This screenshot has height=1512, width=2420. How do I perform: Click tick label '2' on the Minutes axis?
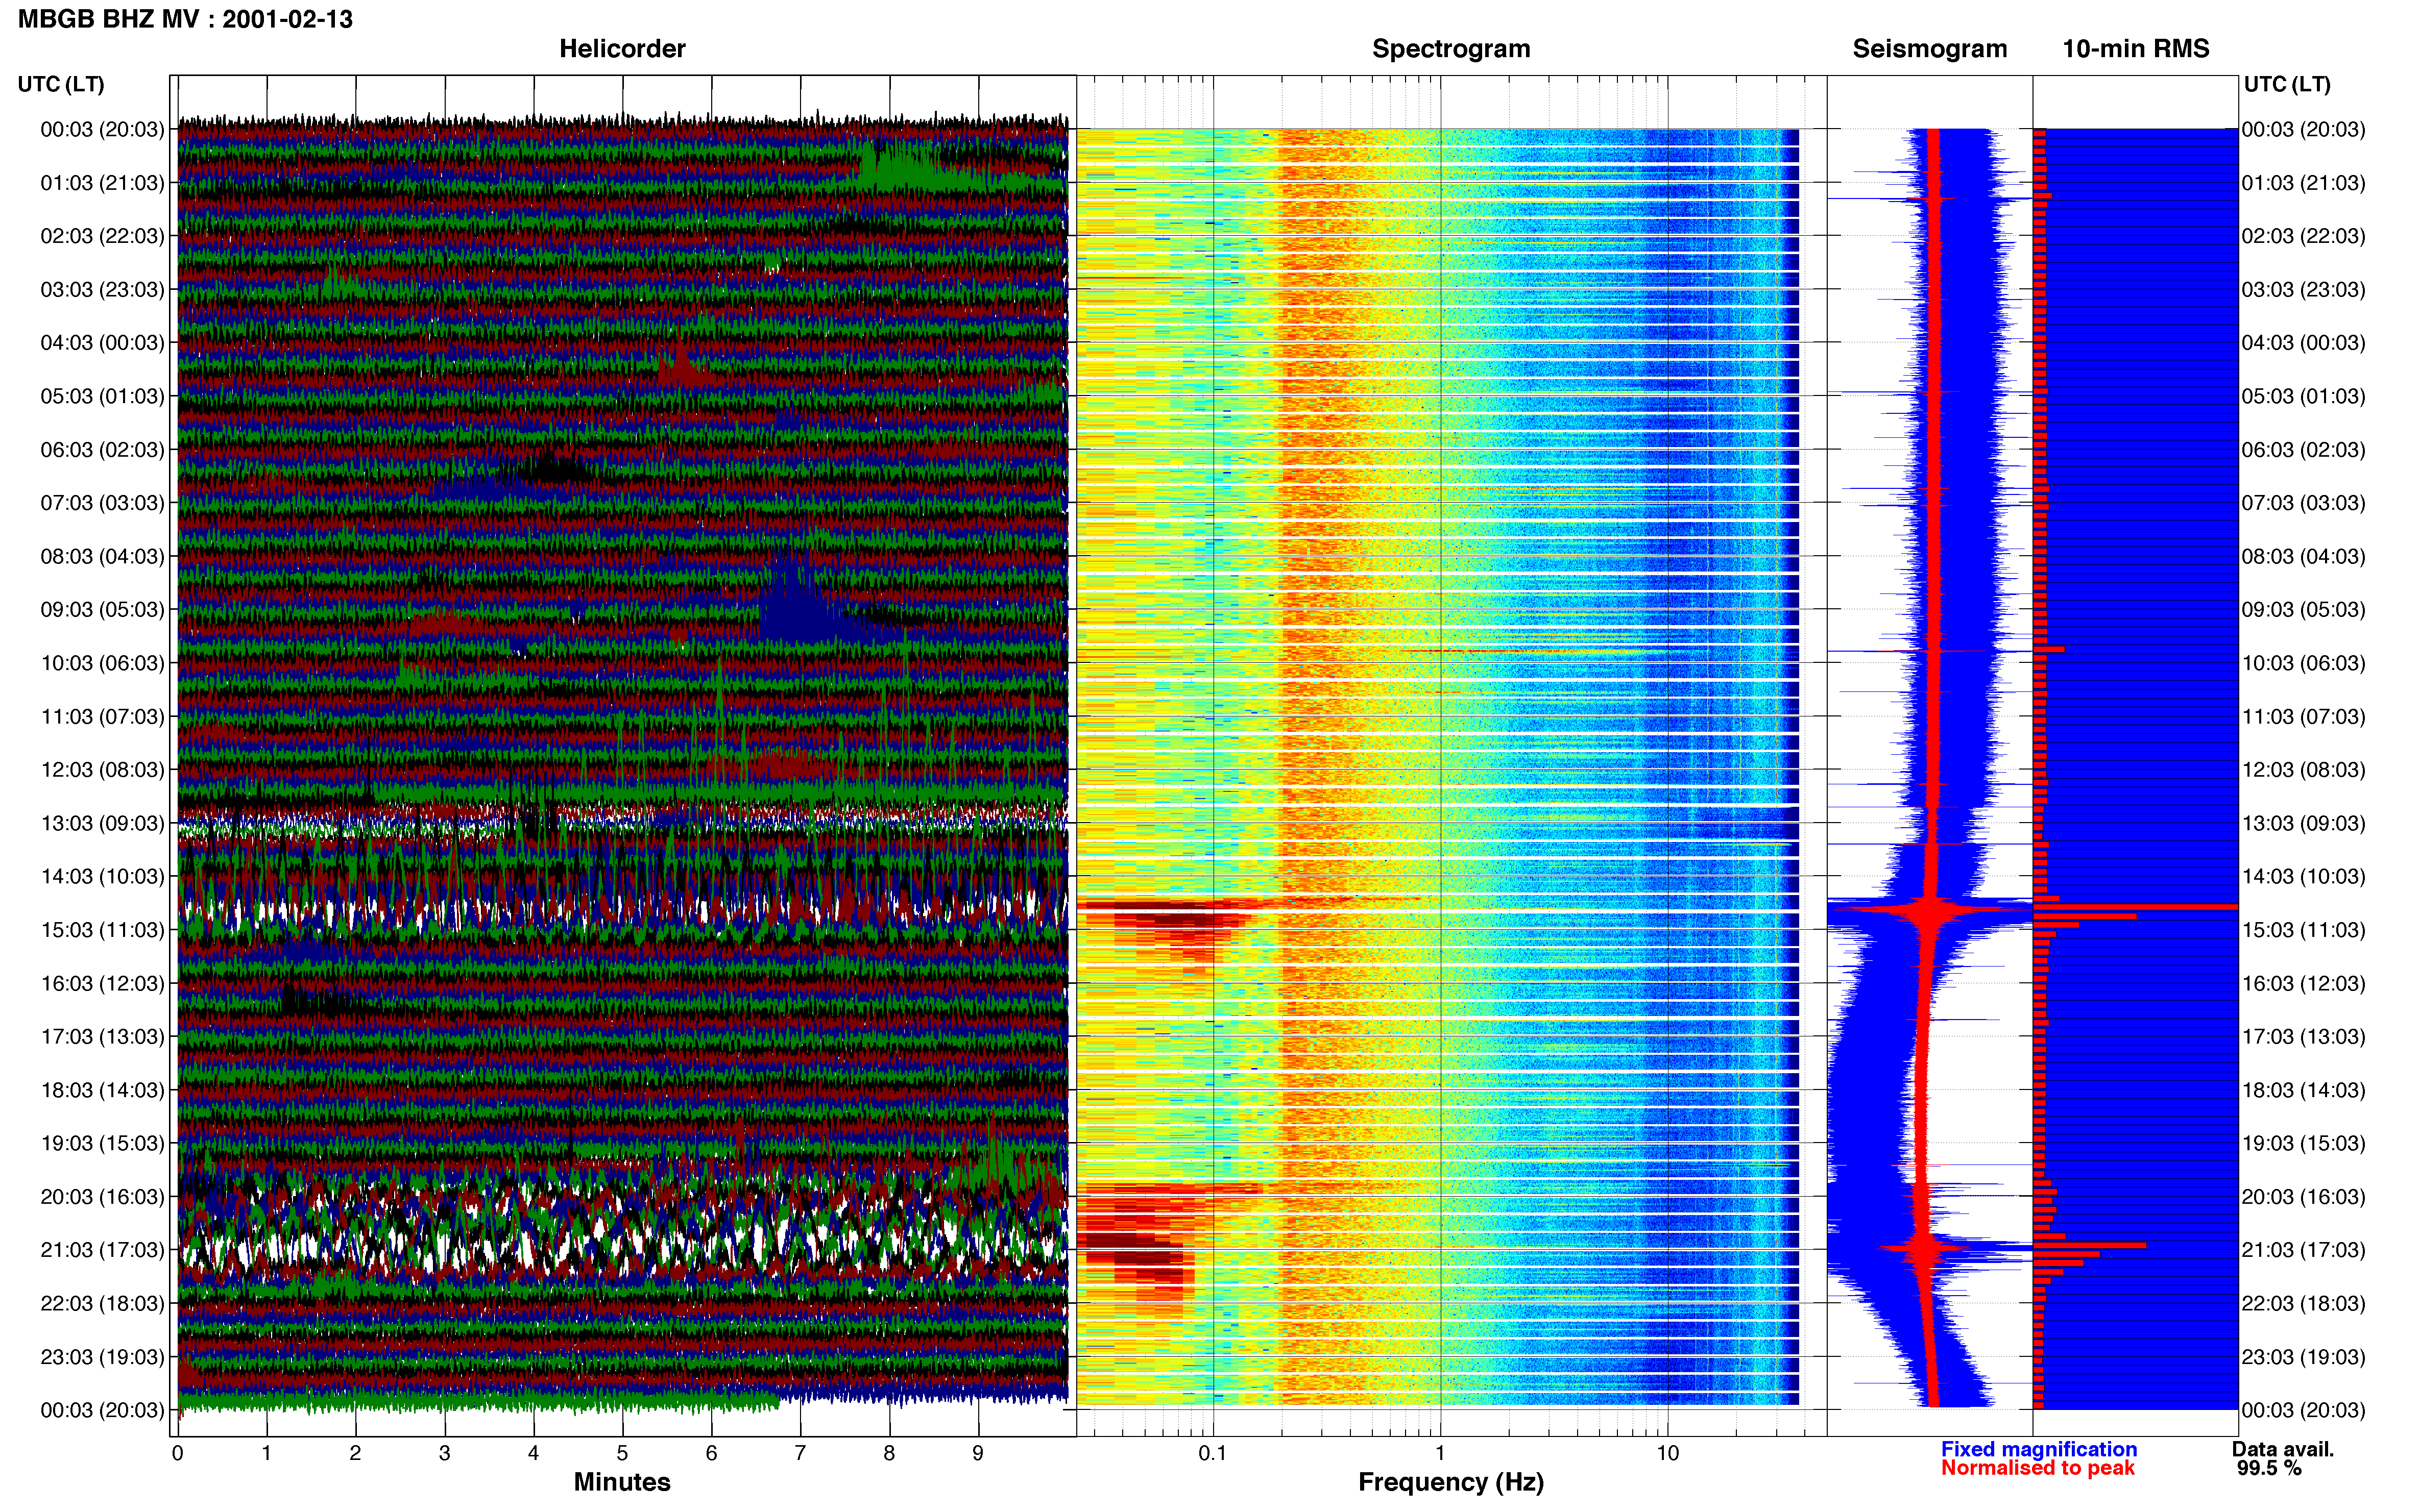[x=355, y=1453]
